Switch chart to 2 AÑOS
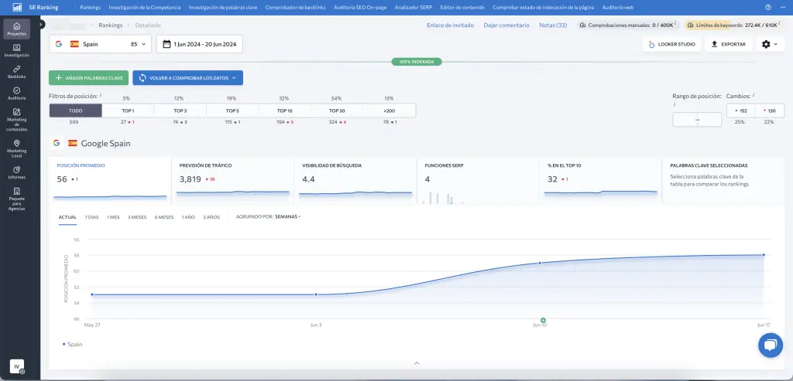The image size is (793, 381). [x=211, y=217]
